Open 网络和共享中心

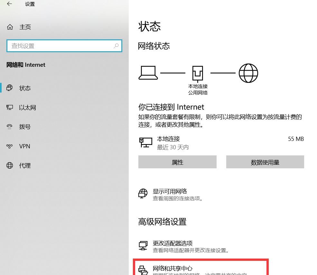click(x=172, y=268)
